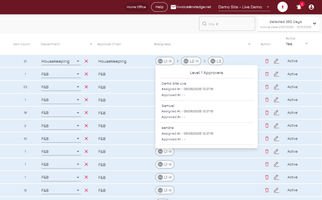
Task: Clear department on the 23-item row
Action: pyautogui.click(x=86, y=87)
